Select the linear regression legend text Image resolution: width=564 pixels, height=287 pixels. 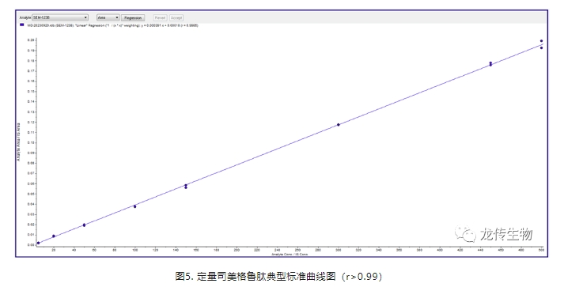pyautogui.click(x=112, y=25)
